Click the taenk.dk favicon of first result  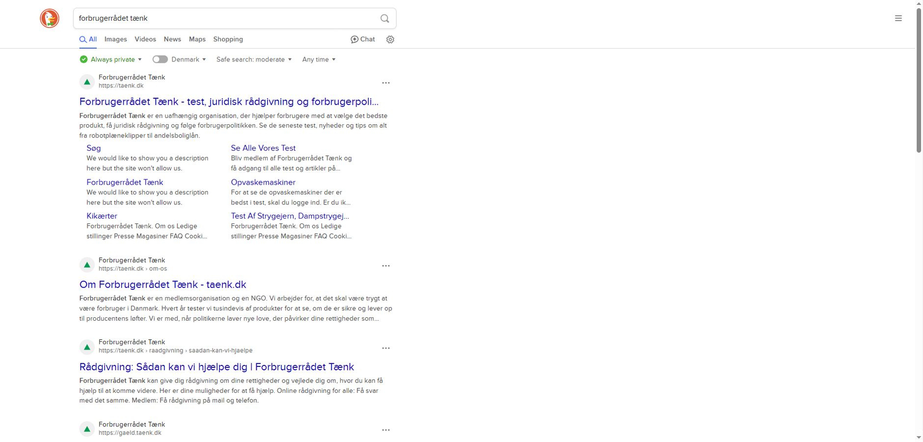point(87,82)
